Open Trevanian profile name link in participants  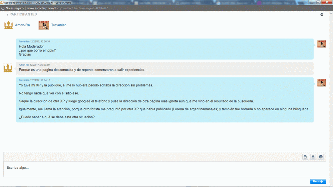pyautogui.click(x=59, y=25)
